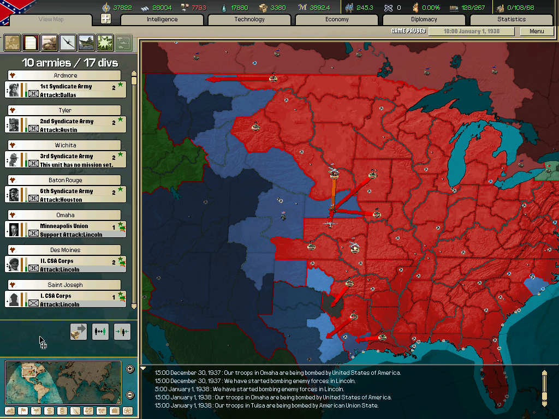559x419 pixels.
Task: Select the Minneapolis Union air unit
Action: click(x=66, y=230)
